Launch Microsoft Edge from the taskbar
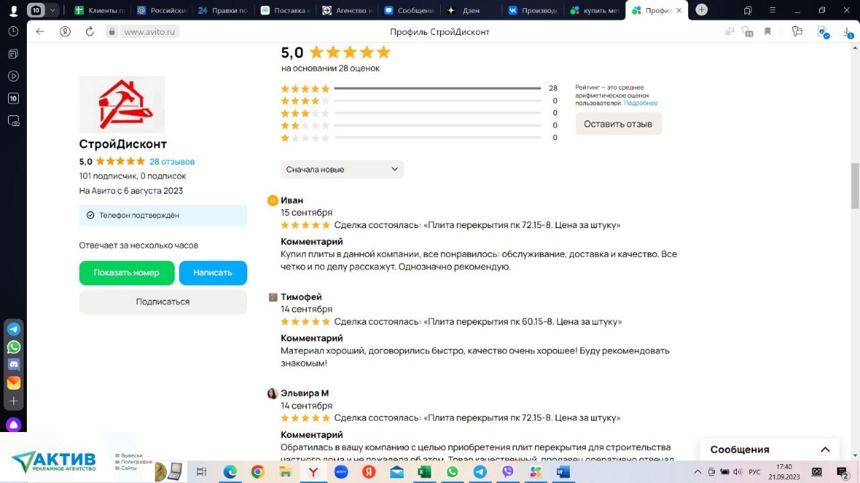 (230, 472)
